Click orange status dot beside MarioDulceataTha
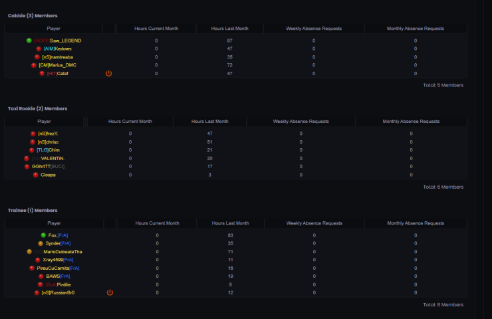 click(29, 252)
